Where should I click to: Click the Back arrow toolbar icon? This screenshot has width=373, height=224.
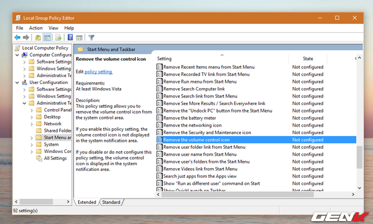[x=17, y=37]
